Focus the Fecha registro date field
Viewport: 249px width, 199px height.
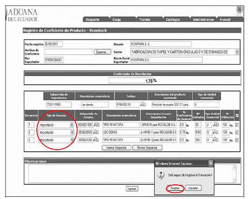(53, 44)
